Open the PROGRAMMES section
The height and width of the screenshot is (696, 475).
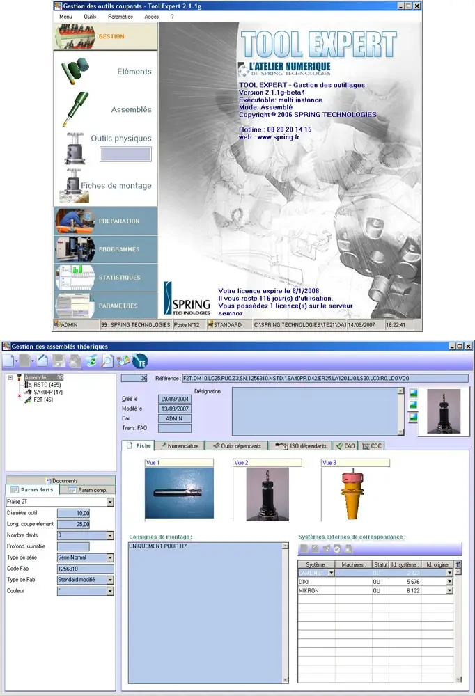[x=106, y=249]
